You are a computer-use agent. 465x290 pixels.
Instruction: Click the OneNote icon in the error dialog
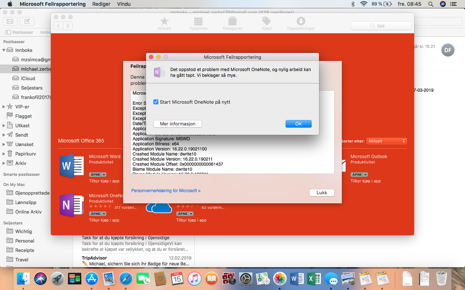point(159,72)
